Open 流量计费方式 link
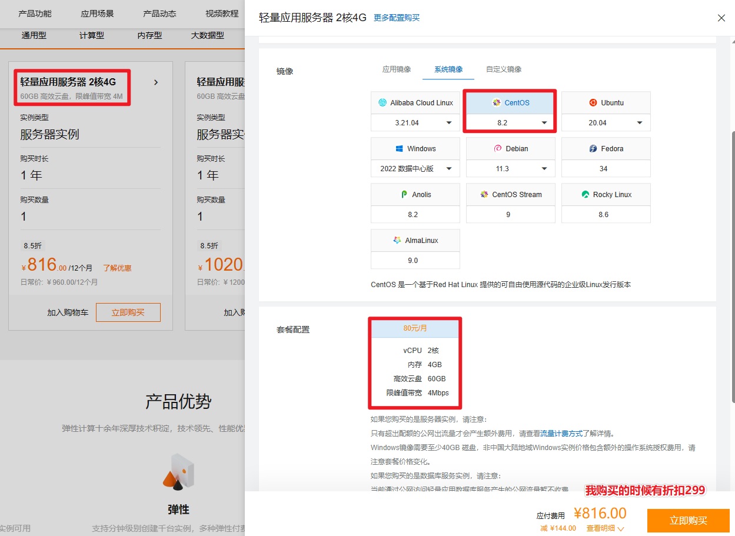The width and height of the screenshot is (735, 536). click(x=561, y=434)
